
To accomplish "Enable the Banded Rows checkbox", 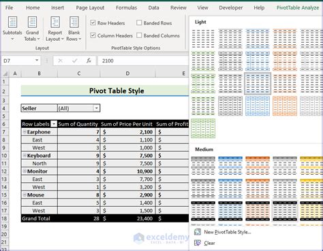I will click(139, 22).
